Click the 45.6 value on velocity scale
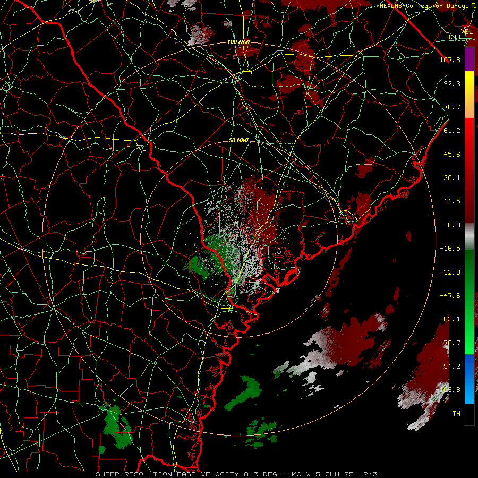The width and height of the screenshot is (478, 478). coord(452,154)
